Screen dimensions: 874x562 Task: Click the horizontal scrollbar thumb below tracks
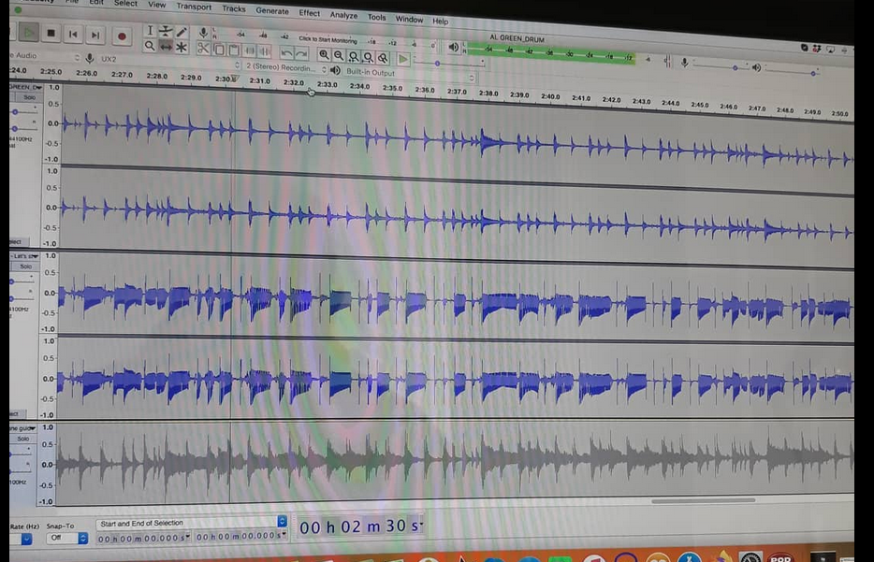[x=704, y=500]
